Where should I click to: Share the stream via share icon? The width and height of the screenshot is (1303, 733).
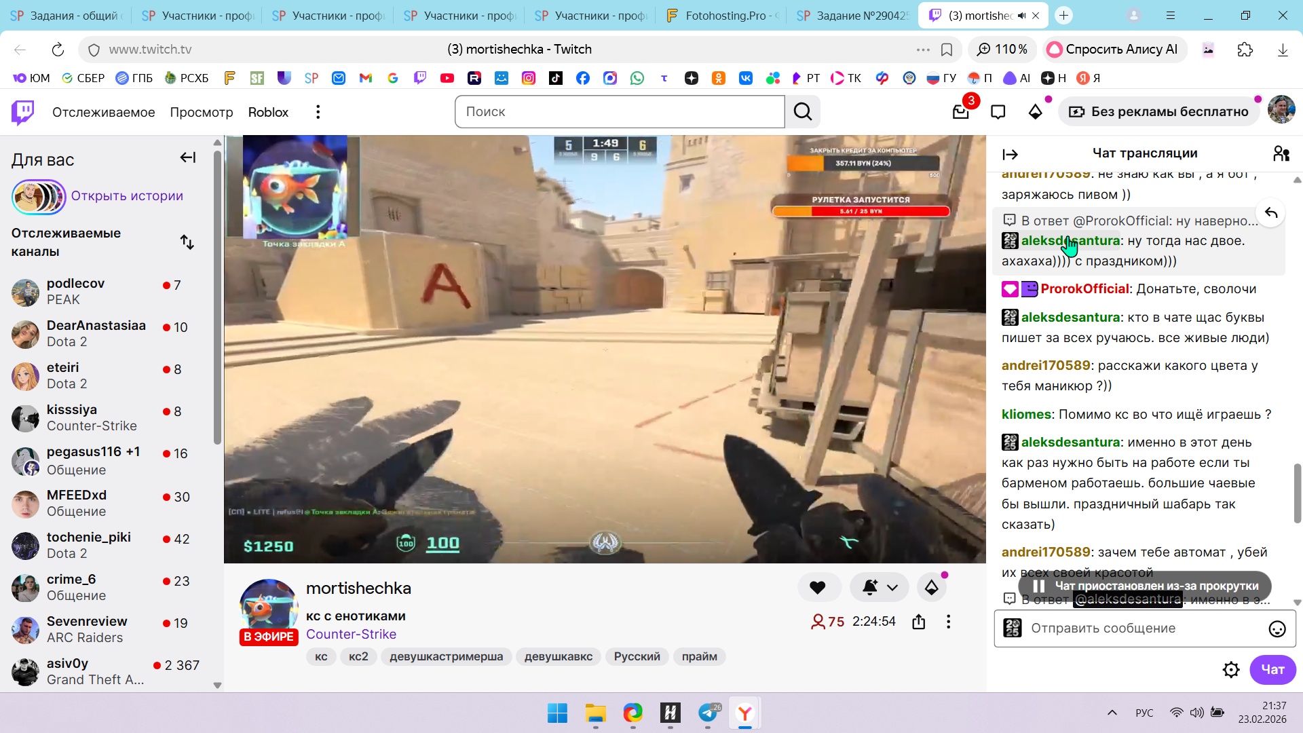point(919,622)
